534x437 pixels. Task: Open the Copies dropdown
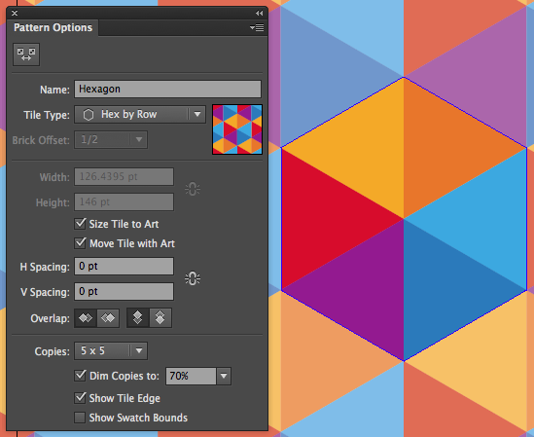(111, 350)
